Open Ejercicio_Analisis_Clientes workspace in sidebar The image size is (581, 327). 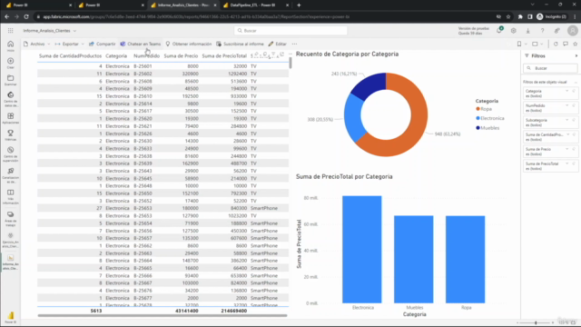point(10,240)
